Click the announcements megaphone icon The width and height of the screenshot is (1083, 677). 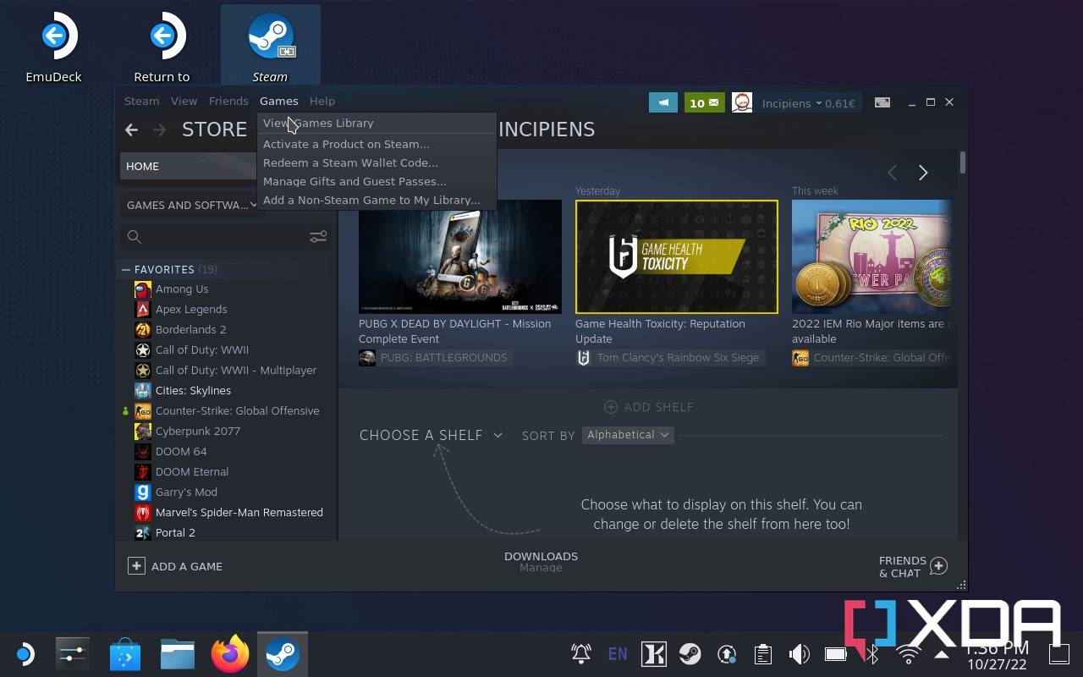coord(663,102)
